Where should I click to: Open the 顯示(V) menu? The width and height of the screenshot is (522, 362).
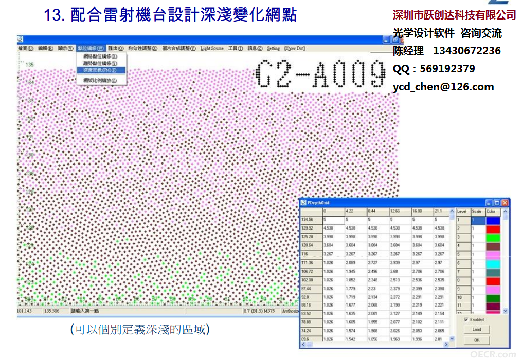[x=66, y=49]
